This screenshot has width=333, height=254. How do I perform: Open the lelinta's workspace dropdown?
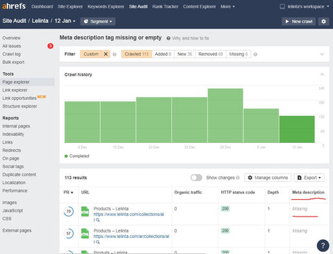308,7
